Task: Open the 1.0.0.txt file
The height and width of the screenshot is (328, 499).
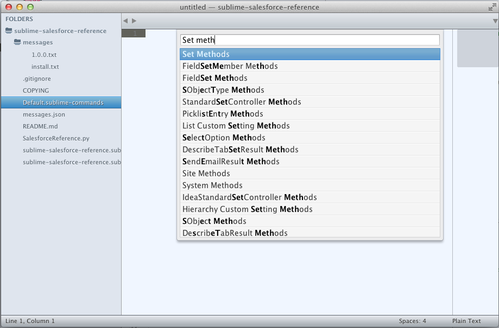Action: pos(44,55)
